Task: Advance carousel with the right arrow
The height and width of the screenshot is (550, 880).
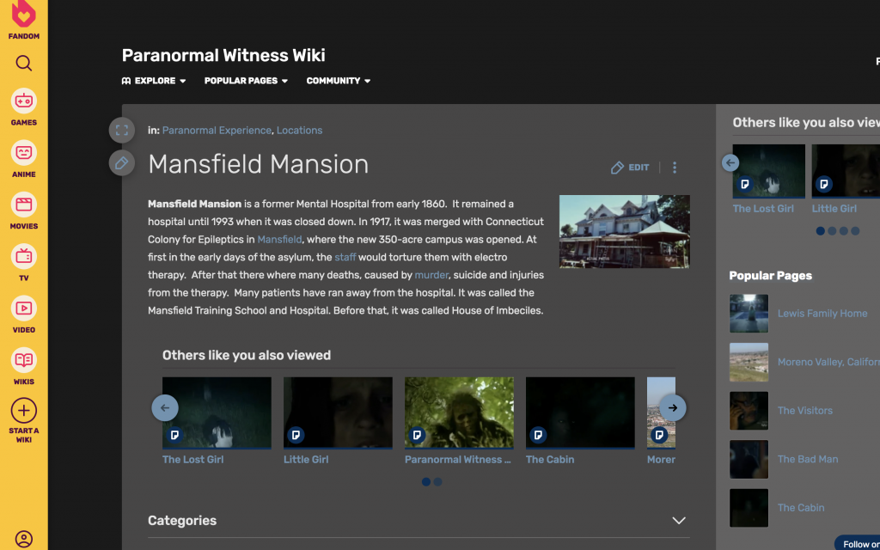Action: coord(673,408)
